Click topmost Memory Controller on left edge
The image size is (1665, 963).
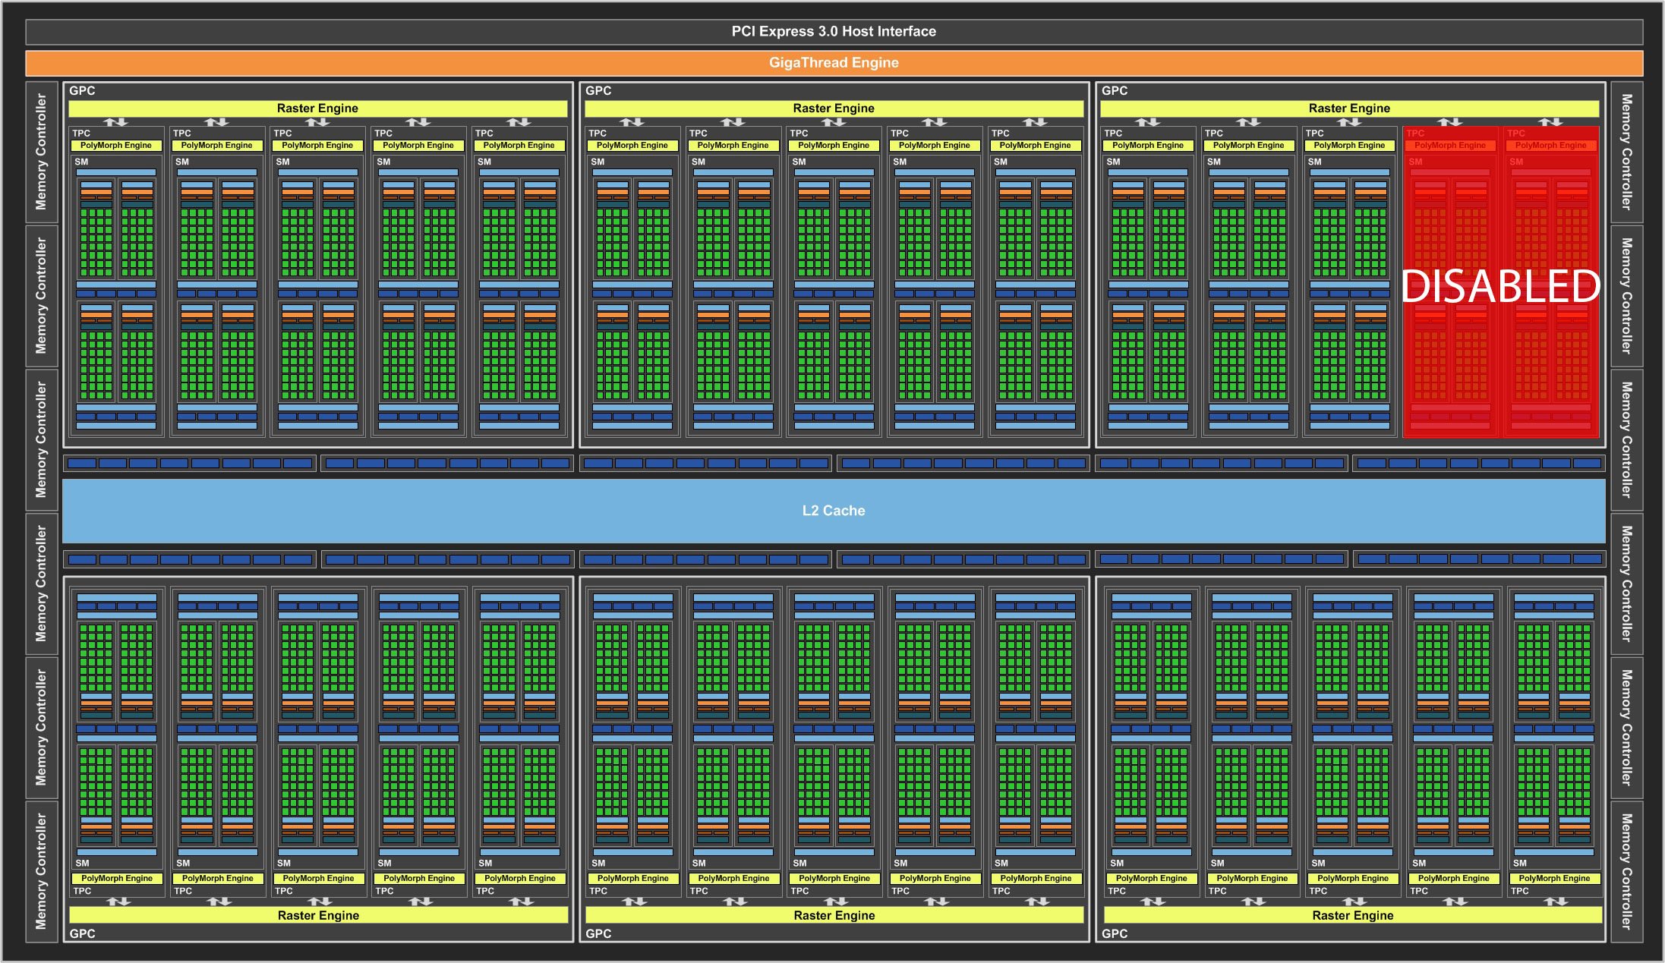click(x=42, y=152)
